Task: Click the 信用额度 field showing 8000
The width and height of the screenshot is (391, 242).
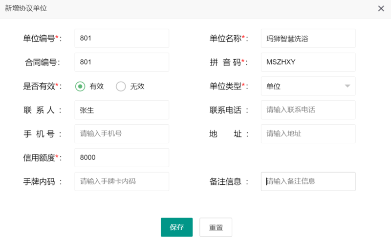Action: point(122,158)
